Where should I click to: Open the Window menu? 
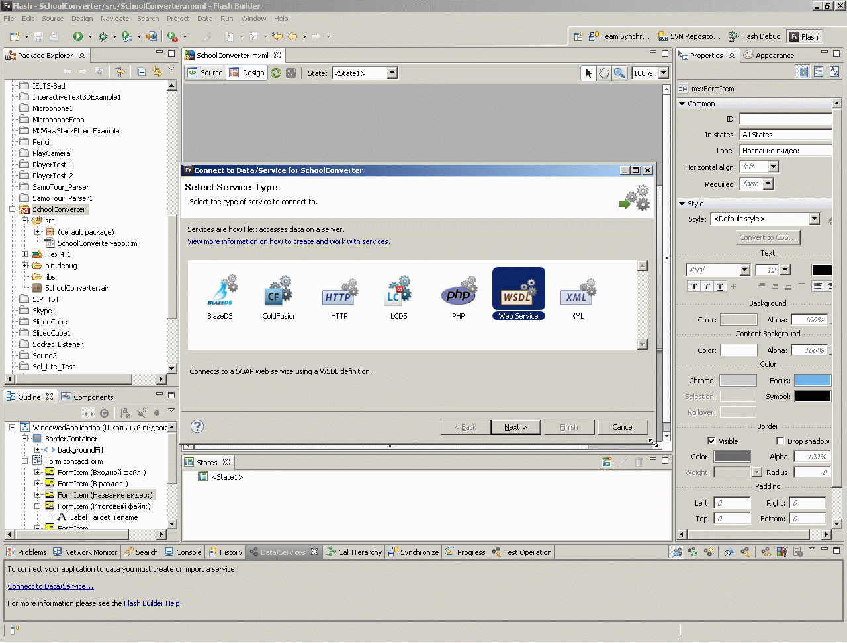pyautogui.click(x=253, y=19)
